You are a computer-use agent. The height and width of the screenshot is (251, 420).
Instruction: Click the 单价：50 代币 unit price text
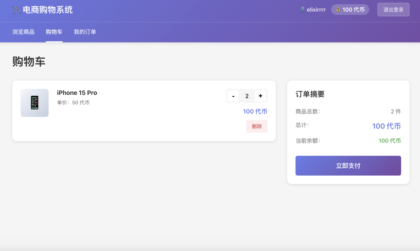click(x=73, y=103)
